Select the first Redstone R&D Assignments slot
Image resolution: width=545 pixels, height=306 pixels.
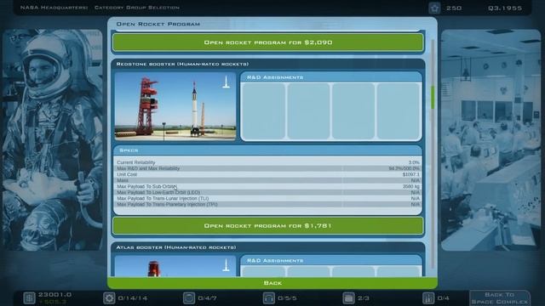(263, 111)
